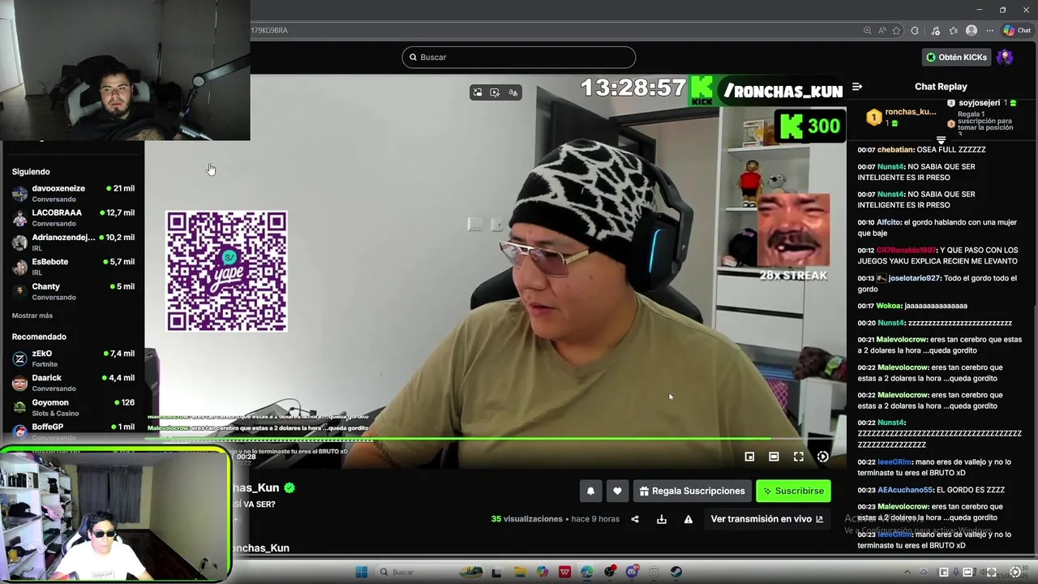Open Copilot Chat button in browser
The width and height of the screenshot is (1038, 584).
[x=1017, y=30]
